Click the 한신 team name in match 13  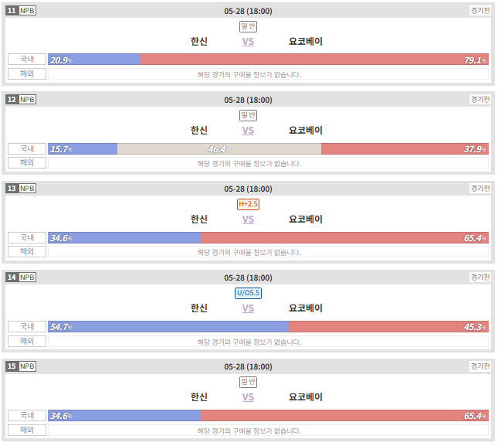click(199, 220)
